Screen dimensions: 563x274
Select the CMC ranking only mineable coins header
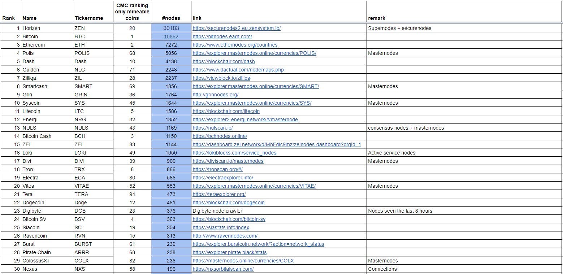click(x=132, y=12)
